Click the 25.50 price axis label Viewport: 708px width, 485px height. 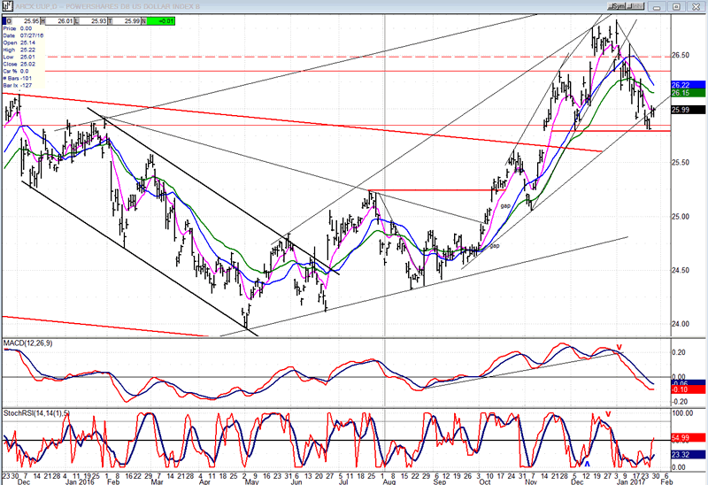click(x=681, y=163)
